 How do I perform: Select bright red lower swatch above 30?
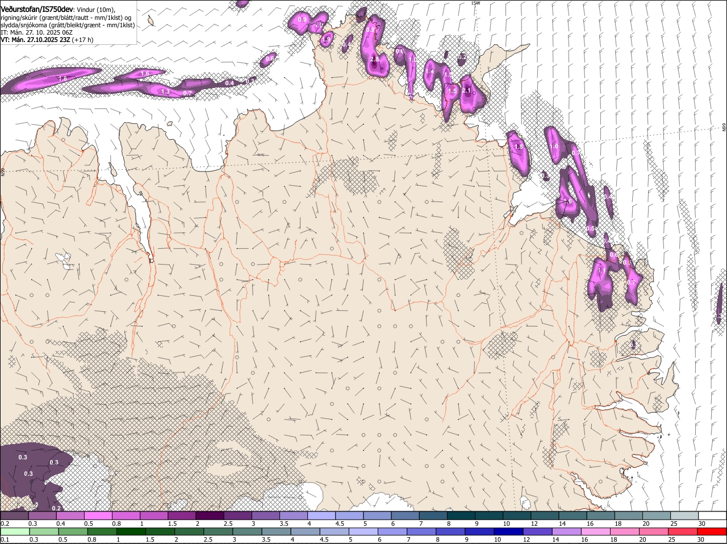(x=712, y=532)
